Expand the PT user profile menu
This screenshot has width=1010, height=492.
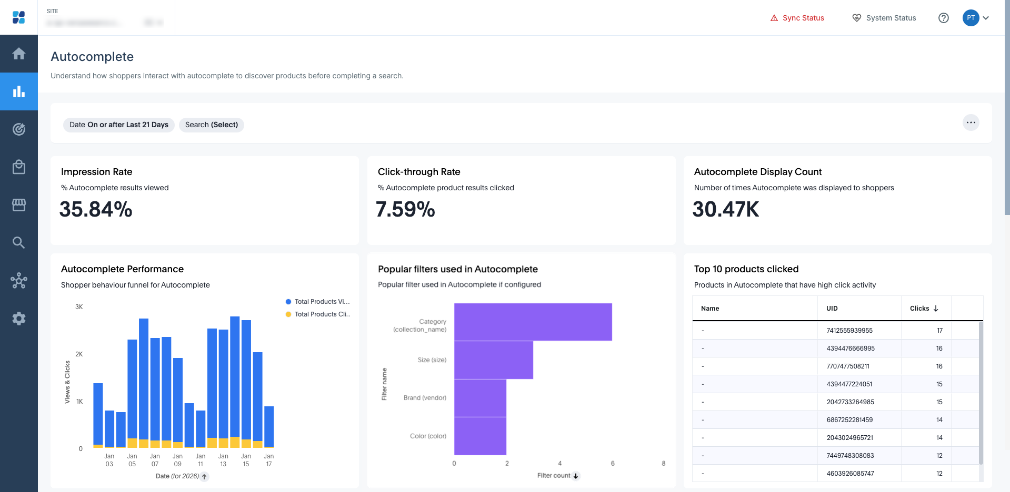pos(976,18)
